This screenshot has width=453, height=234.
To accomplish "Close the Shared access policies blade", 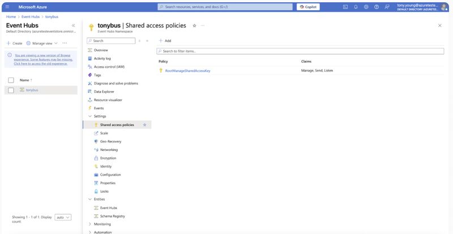I will point(440,25).
